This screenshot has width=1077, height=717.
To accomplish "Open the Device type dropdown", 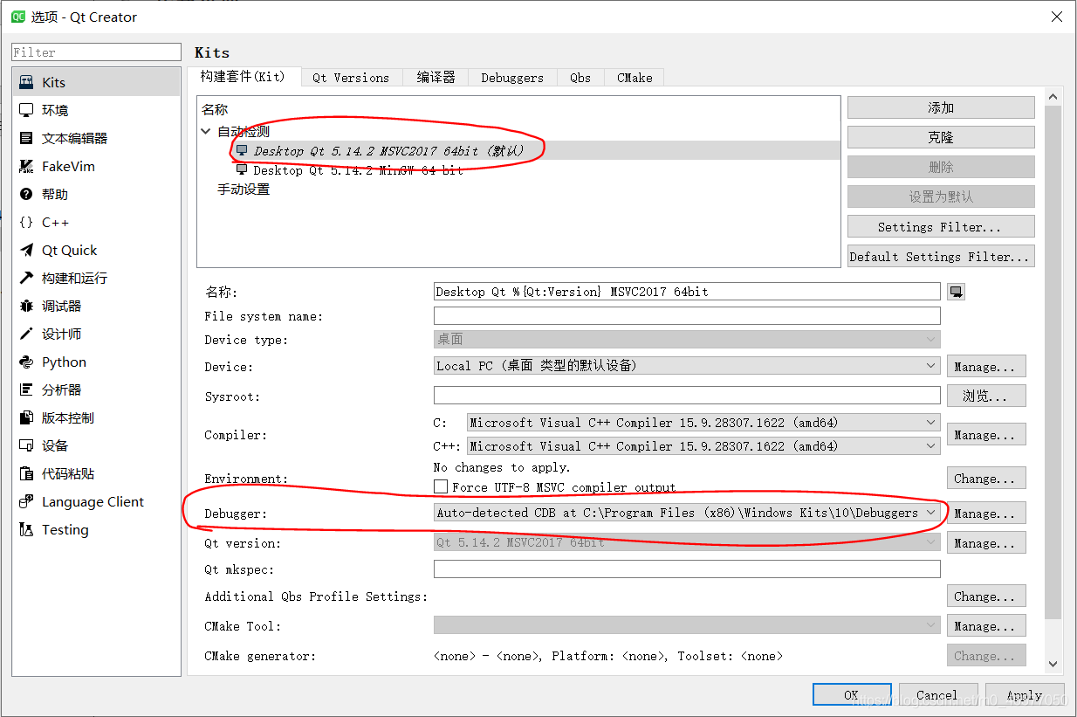I will coord(687,340).
